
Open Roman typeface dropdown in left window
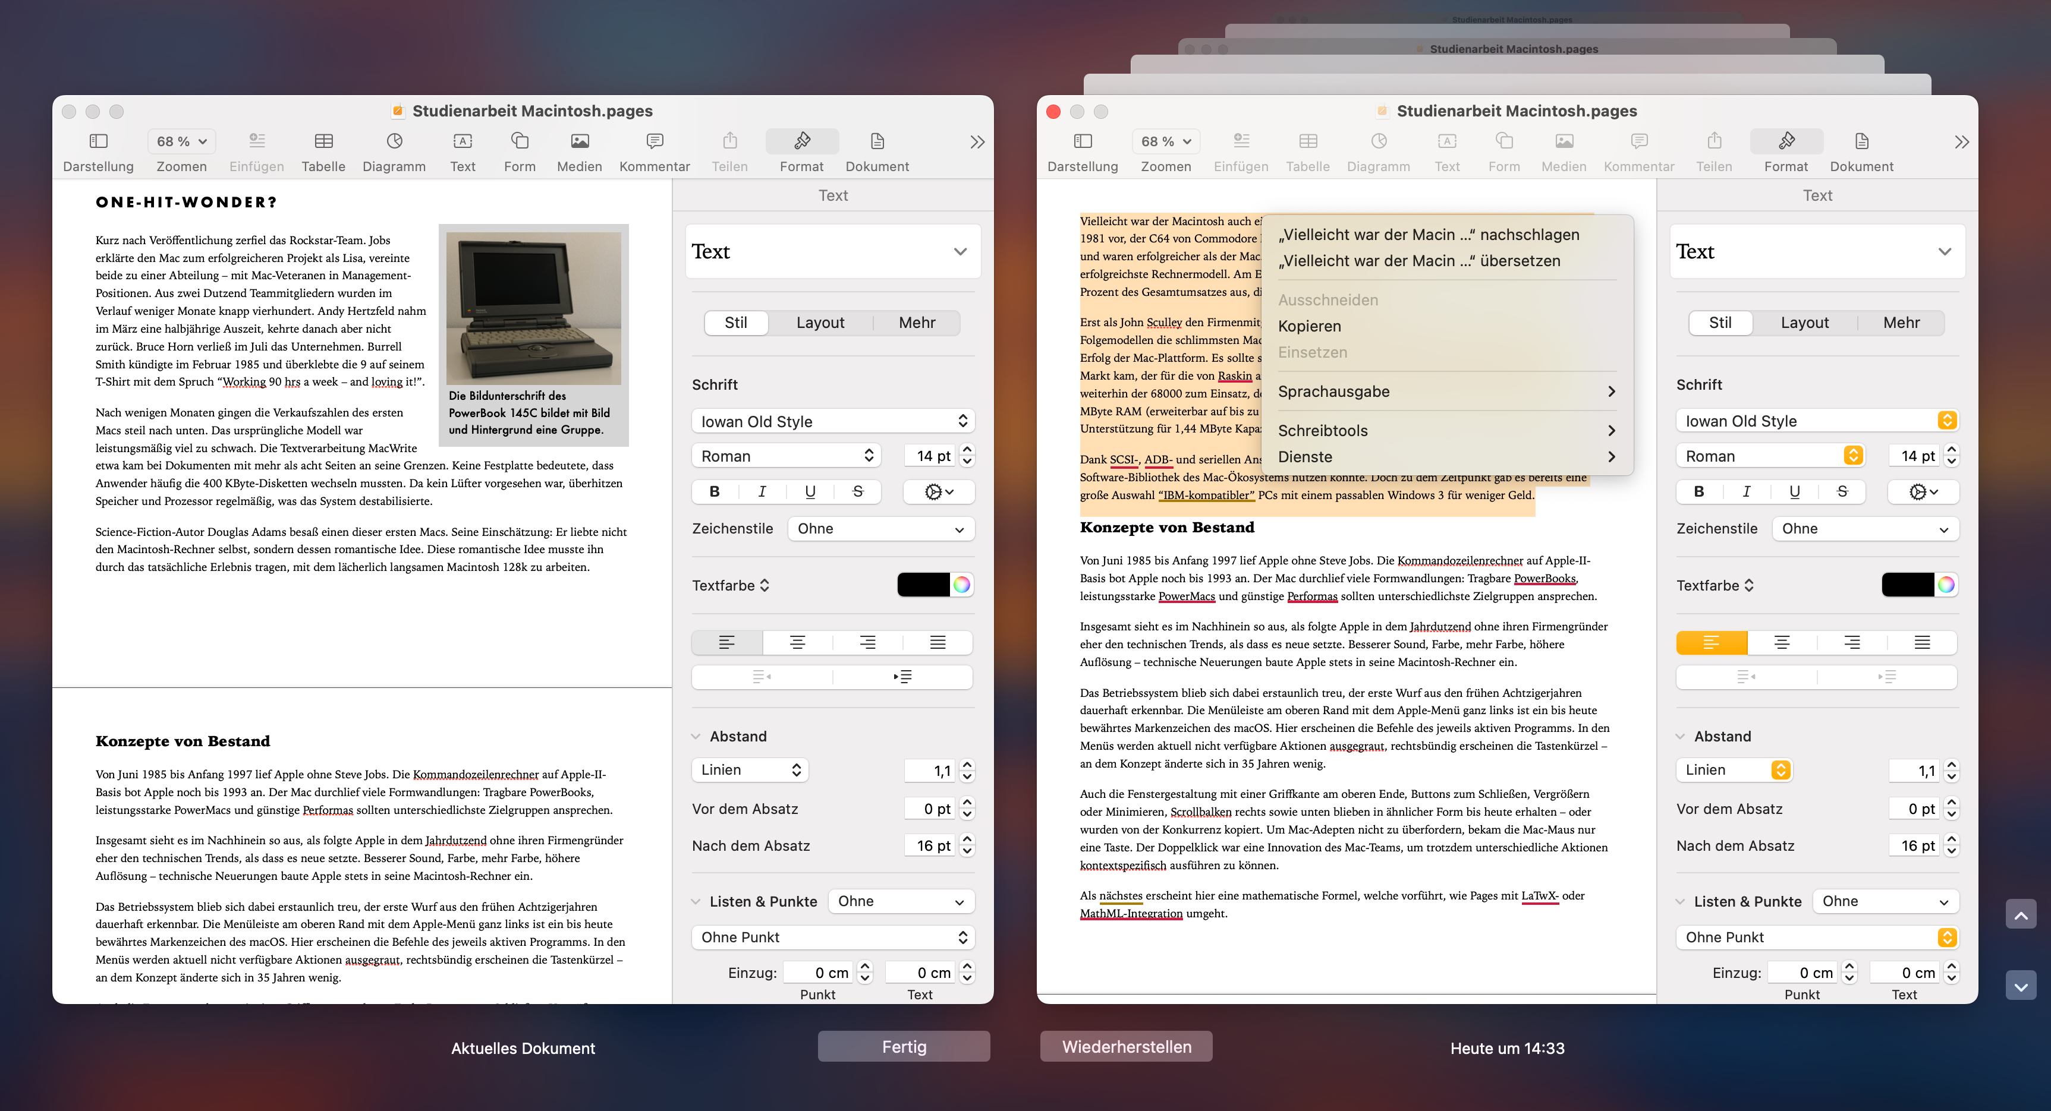click(x=787, y=456)
